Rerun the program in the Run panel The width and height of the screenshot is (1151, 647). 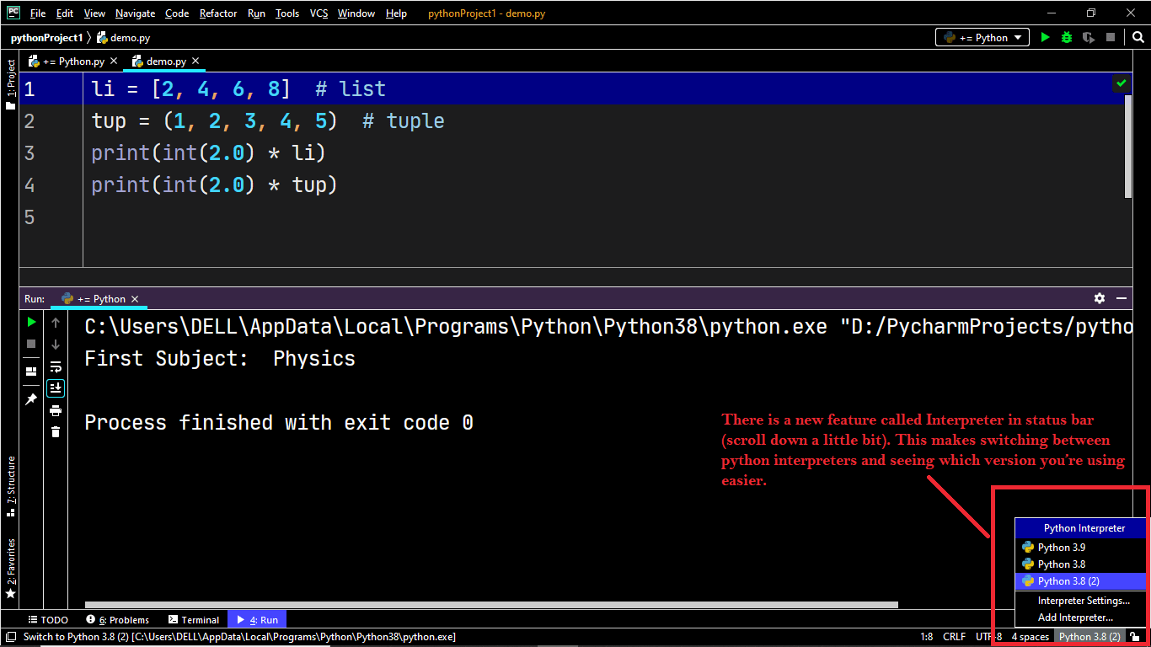[31, 322]
